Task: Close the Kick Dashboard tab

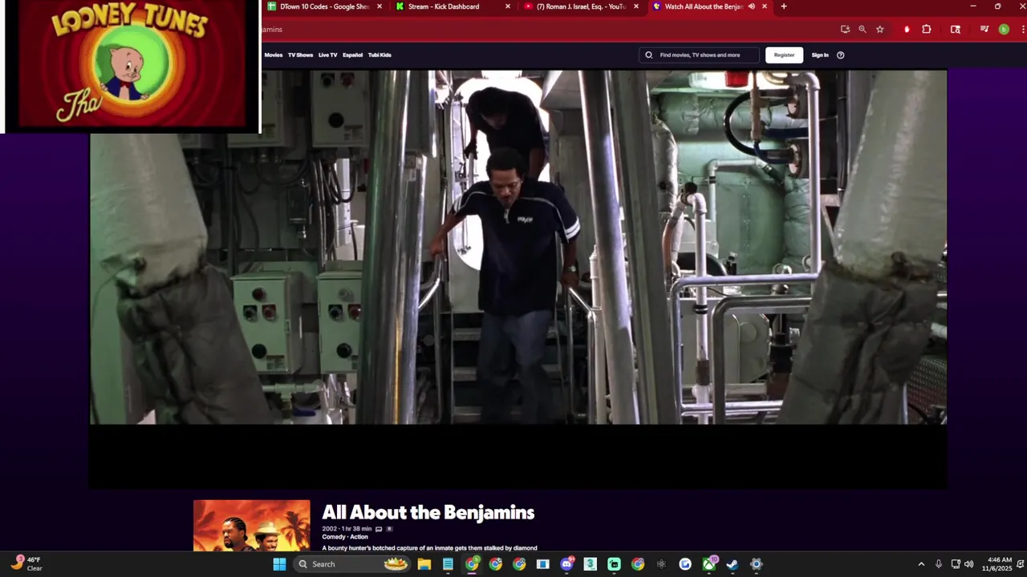Action: pyautogui.click(x=507, y=6)
